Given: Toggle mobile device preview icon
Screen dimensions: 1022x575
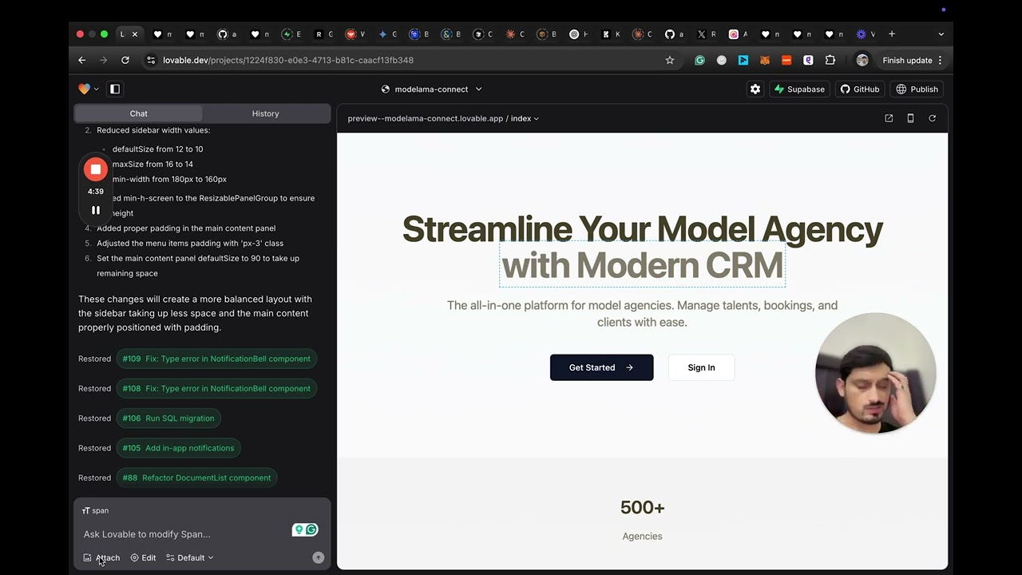Looking at the screenshot, I should click(910, 118).
